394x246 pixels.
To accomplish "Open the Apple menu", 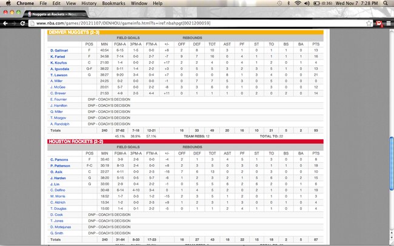I will 8,3.
